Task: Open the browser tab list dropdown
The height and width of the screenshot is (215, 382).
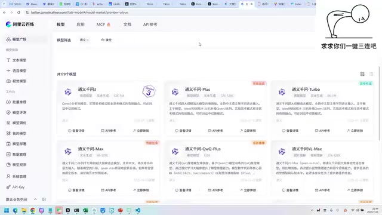Action: (4, 4)
